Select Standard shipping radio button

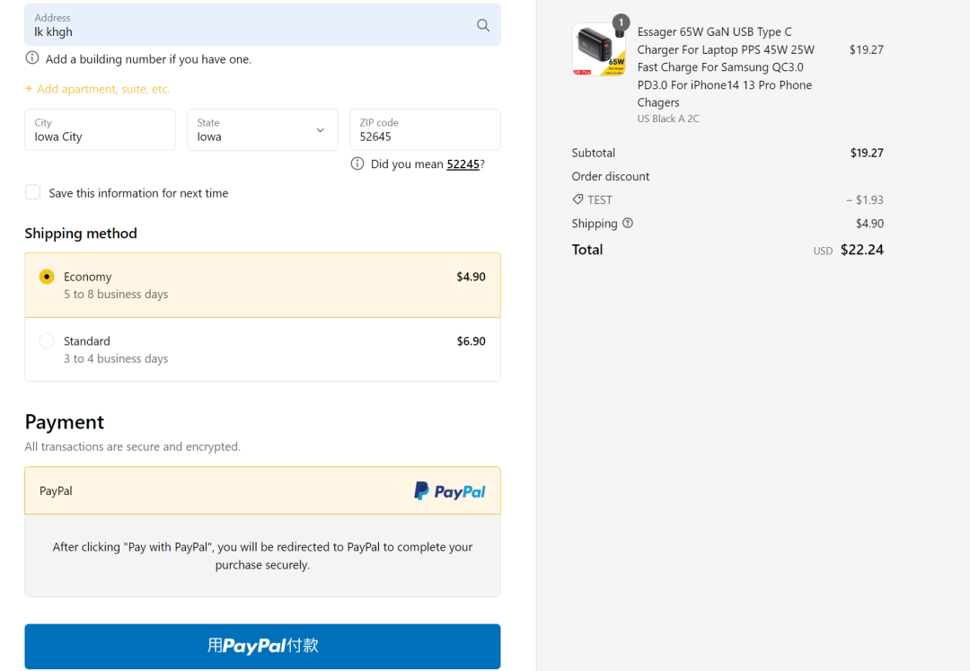pos(47,341)
